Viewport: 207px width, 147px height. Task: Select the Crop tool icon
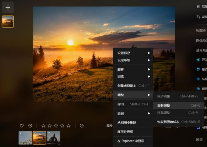pos(198,17)
